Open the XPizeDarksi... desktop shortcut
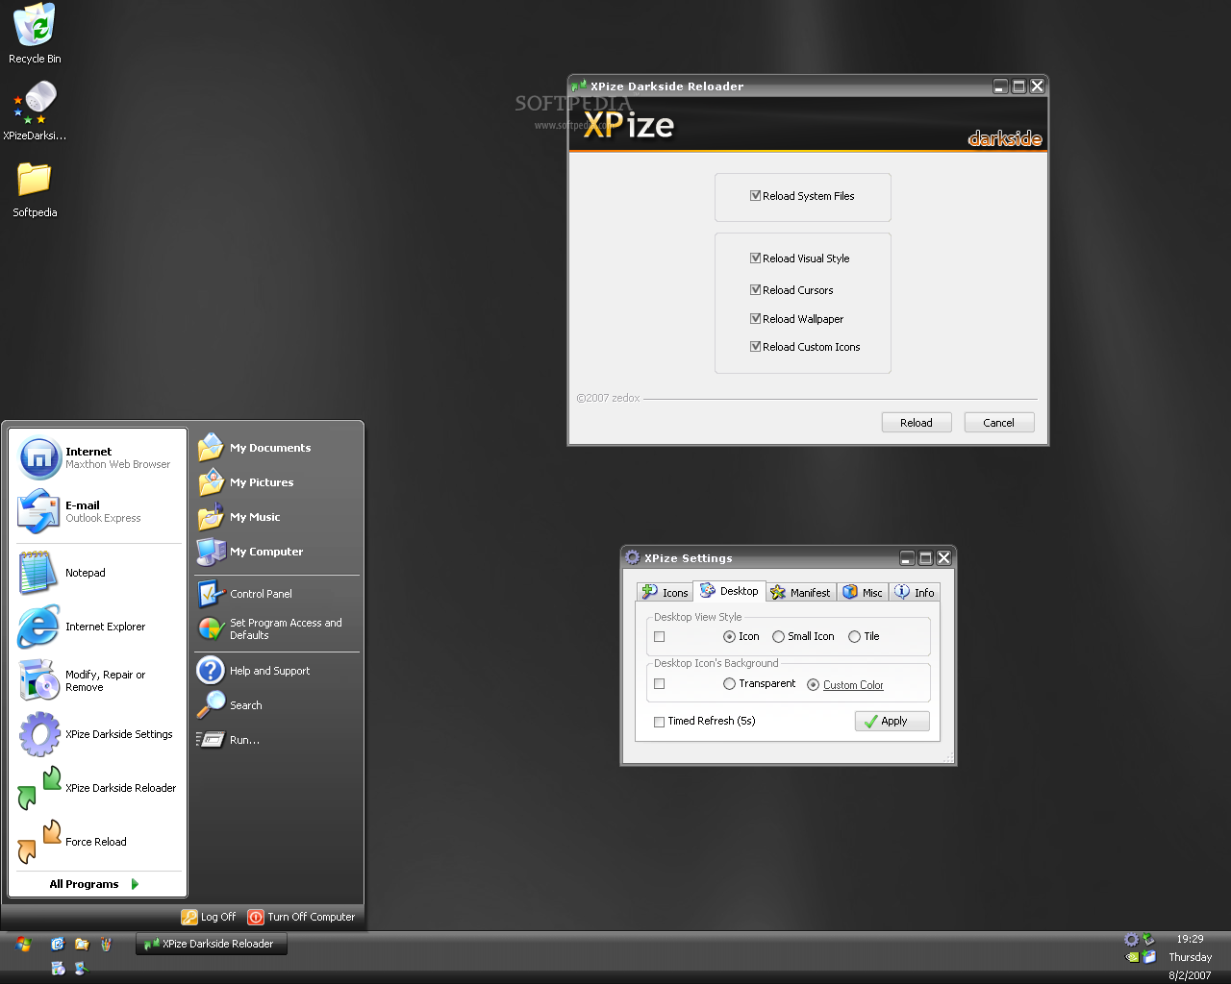 (x=35, y=111)
